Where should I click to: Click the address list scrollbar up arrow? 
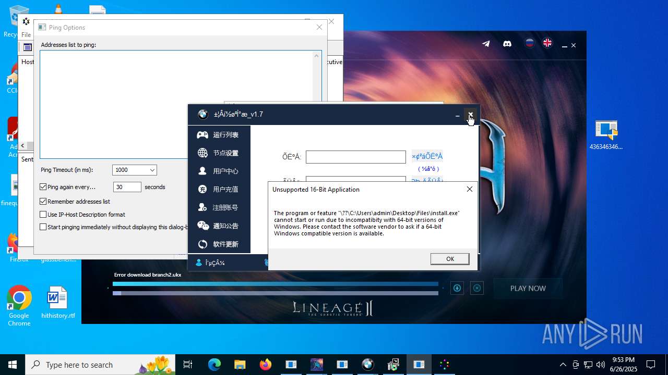click(317, 56)
